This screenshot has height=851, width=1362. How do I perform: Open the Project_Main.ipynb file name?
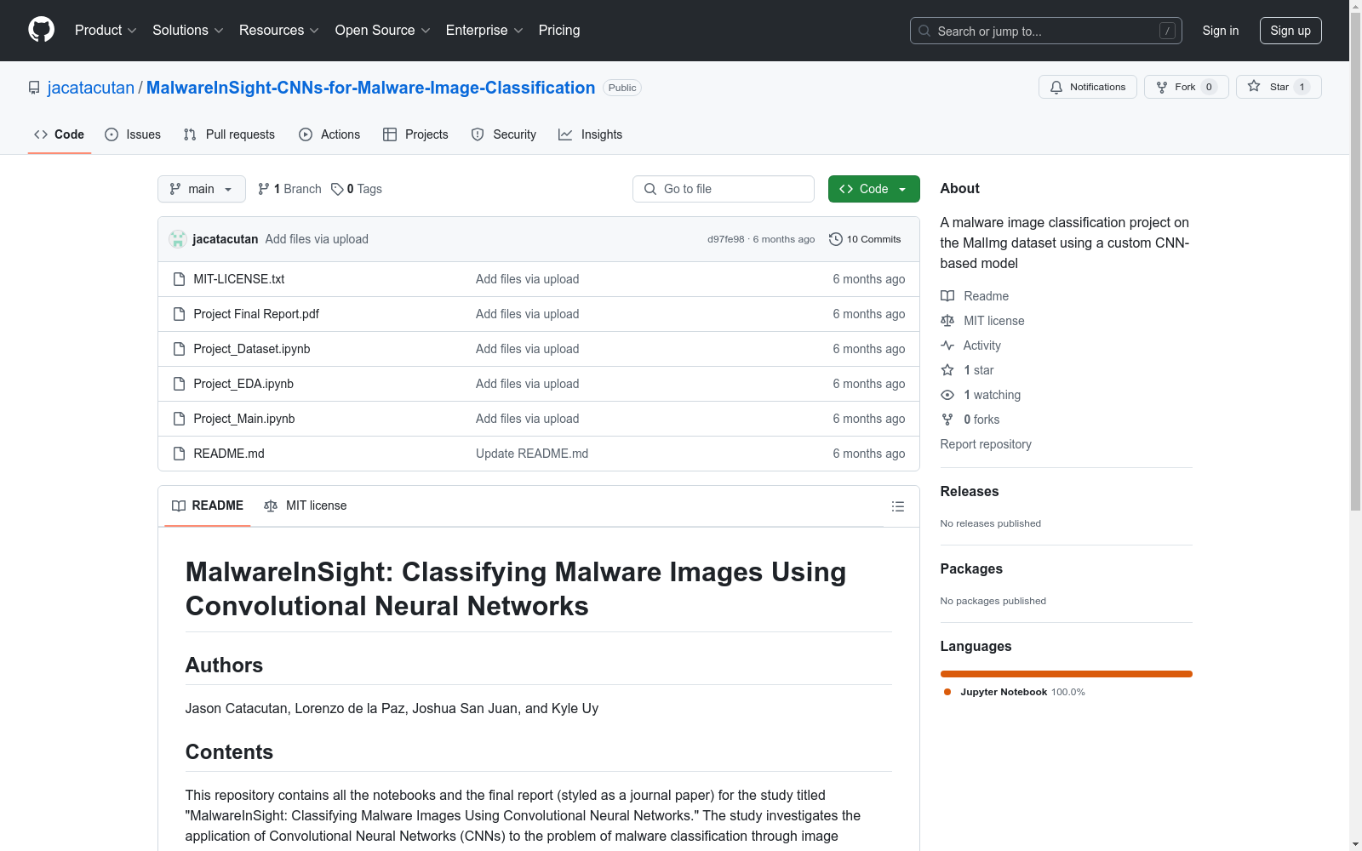[244, 419]
